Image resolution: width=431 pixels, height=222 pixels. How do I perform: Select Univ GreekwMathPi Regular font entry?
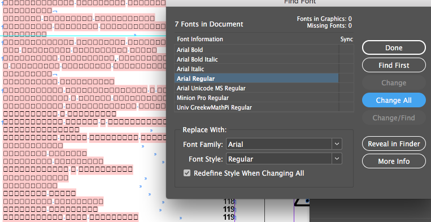pyautogui.click(x=256, y=107)
